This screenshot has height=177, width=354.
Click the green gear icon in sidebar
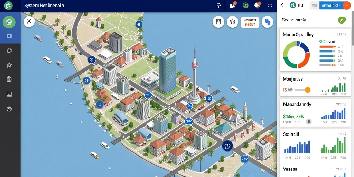9,22
